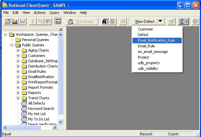This screenshot has width=201, height=137.
Task: Select udb_visibility in the dropdown
Action: [x=157, y=68]
